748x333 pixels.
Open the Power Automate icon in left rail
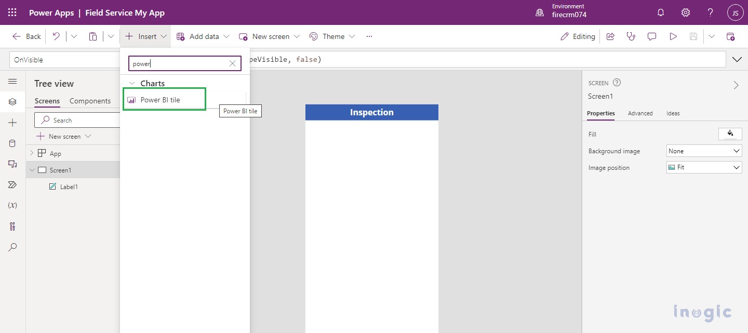12,184
